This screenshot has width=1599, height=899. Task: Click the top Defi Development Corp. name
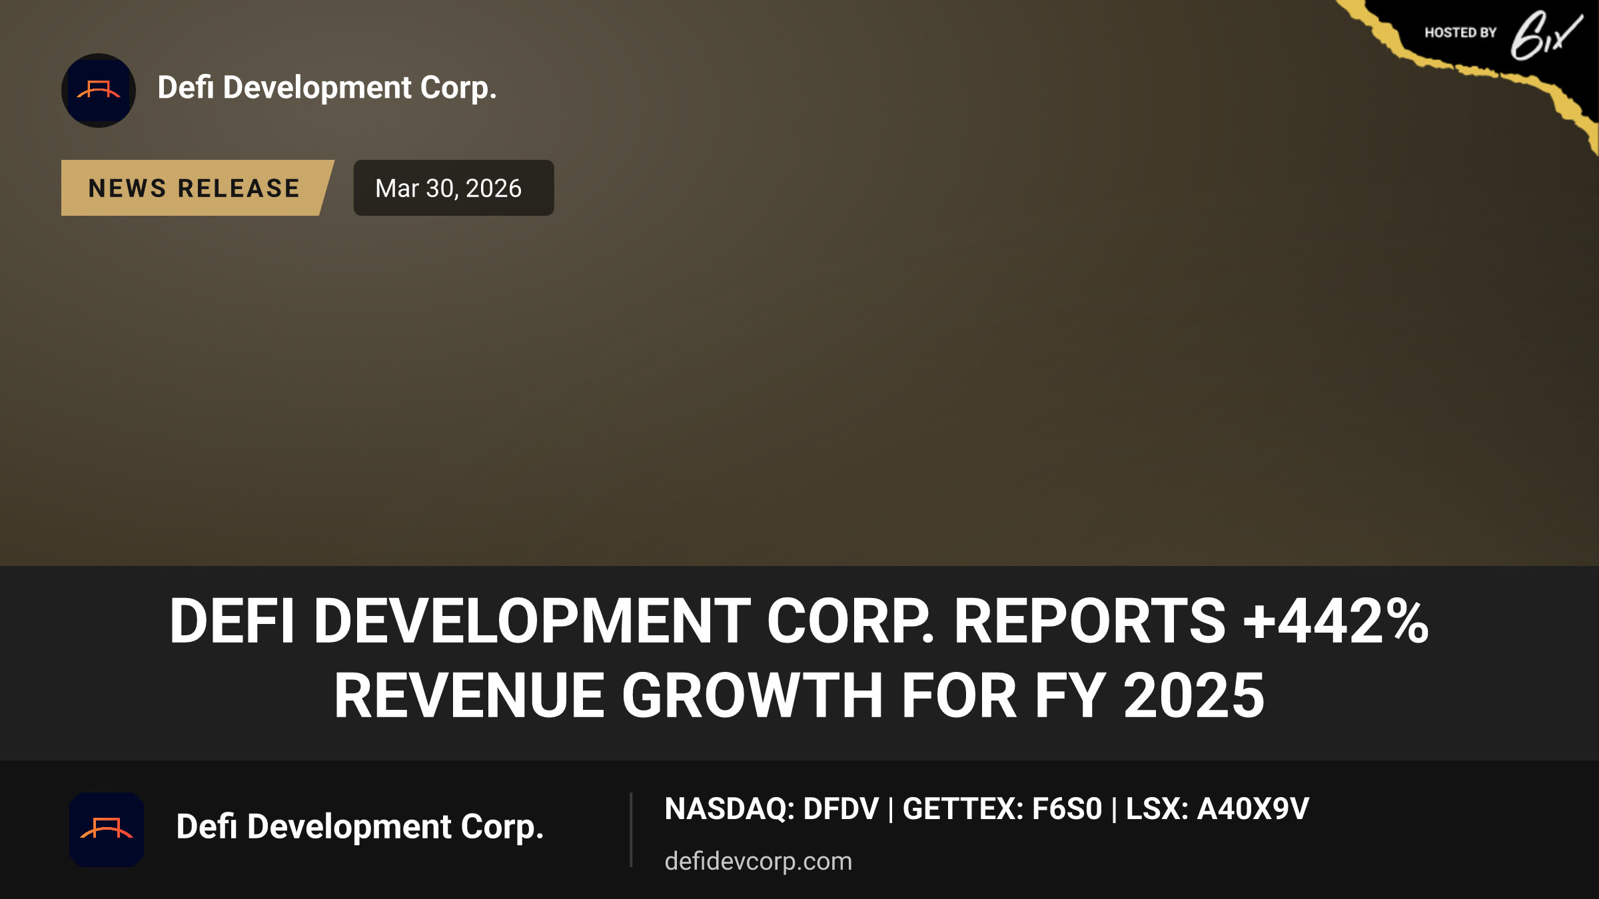pos(327,88)
